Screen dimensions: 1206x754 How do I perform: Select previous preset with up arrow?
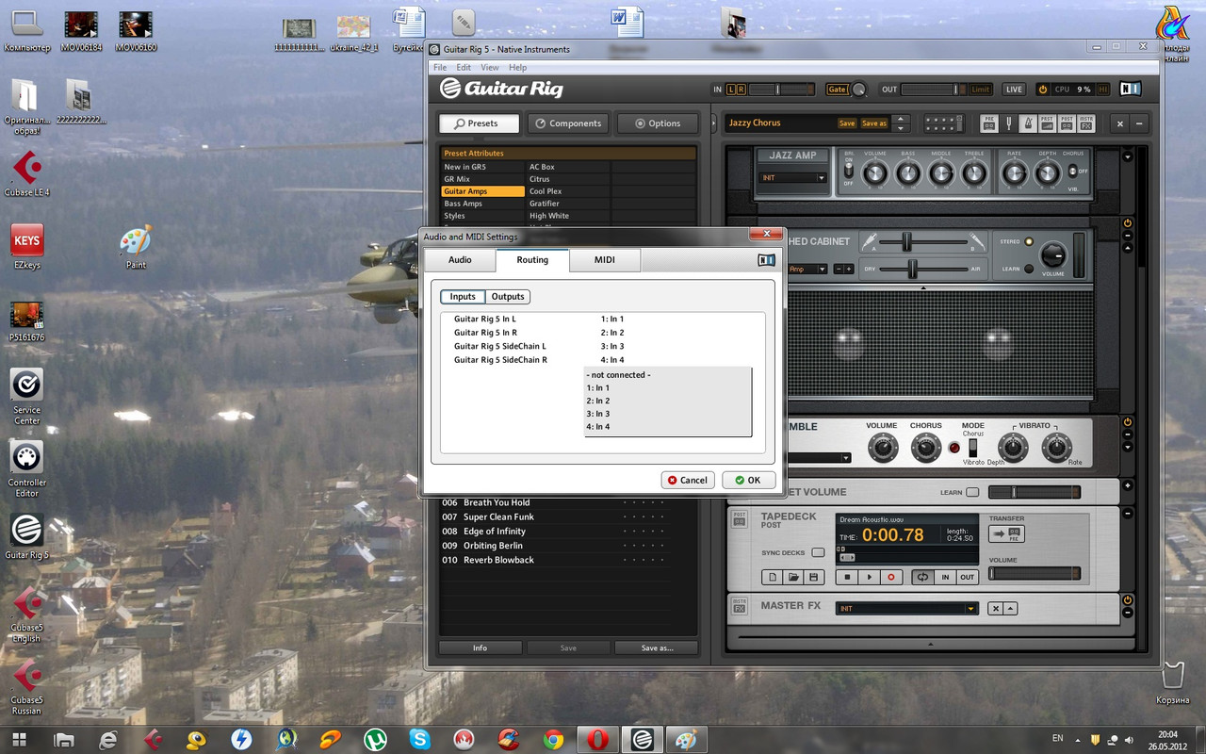point(901,119)
